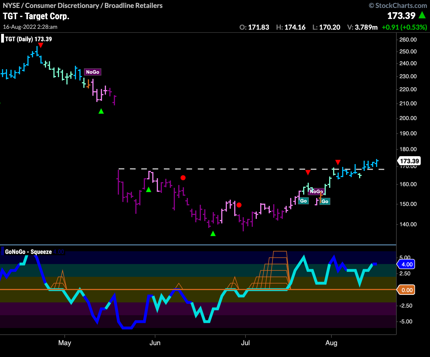Click the Aug label on the date axis
The width and height of the screenshot is (430, 357).
coord(331,343)
